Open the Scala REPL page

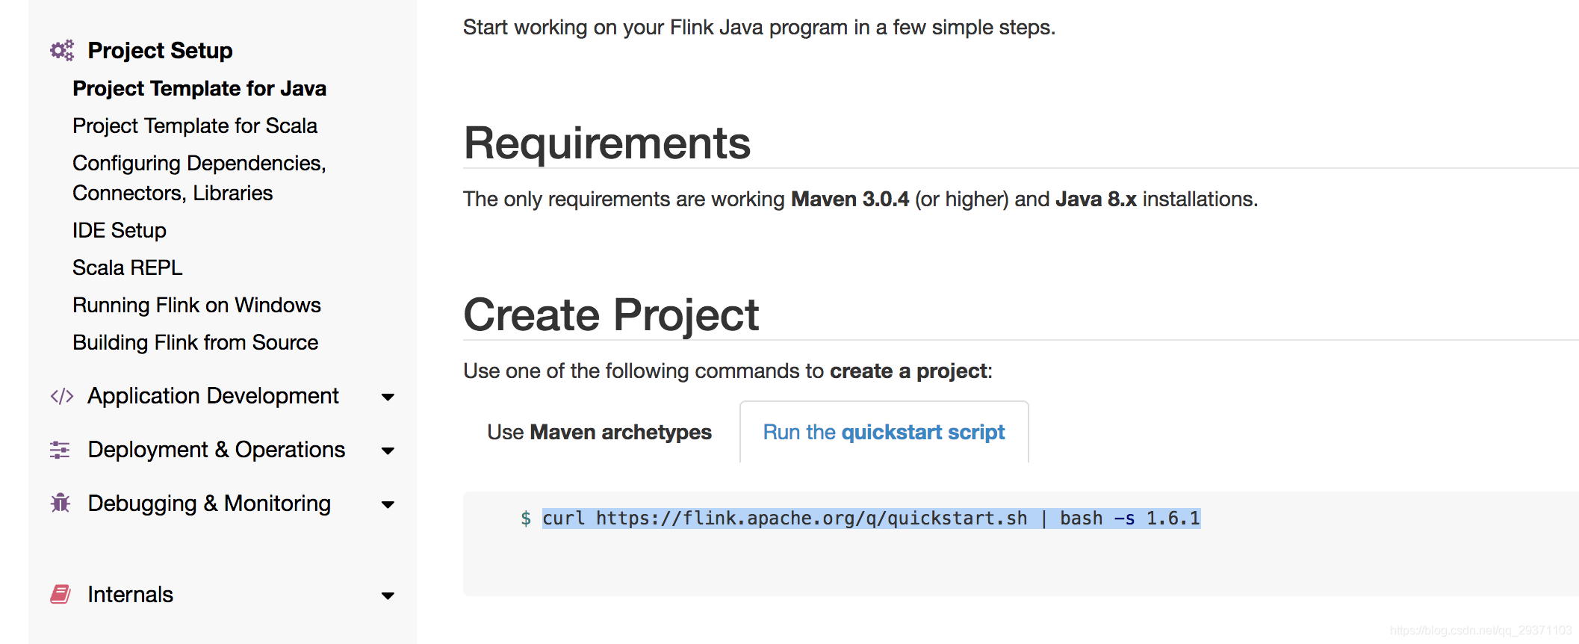coord(128,267)
